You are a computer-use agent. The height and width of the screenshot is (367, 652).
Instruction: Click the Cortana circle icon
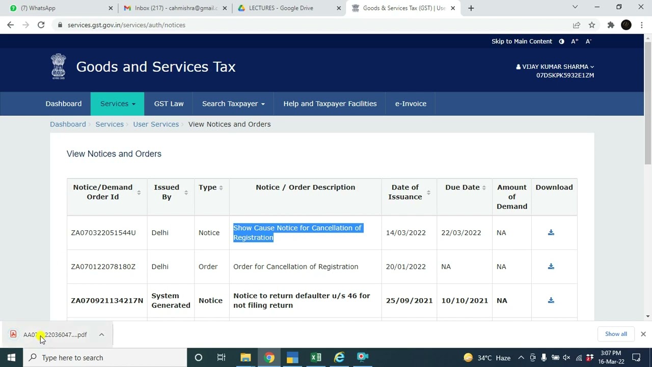(x=198, y=358)
